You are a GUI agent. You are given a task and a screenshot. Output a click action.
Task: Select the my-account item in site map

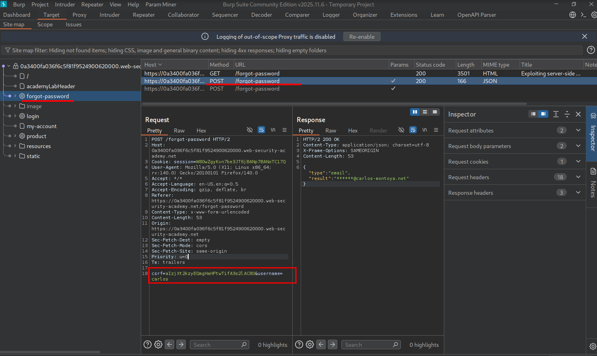41,126
